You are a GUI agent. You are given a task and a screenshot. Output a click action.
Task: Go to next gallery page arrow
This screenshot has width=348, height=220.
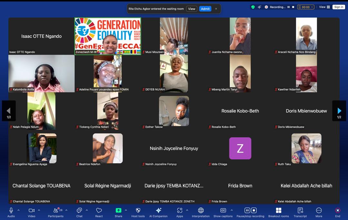point(339,111)
